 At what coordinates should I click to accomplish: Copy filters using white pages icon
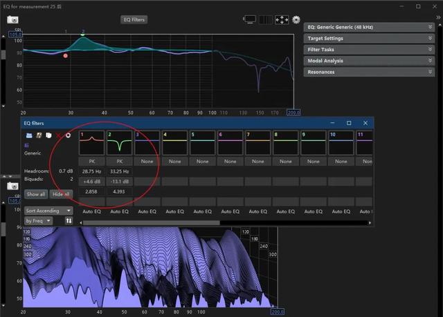48,135
